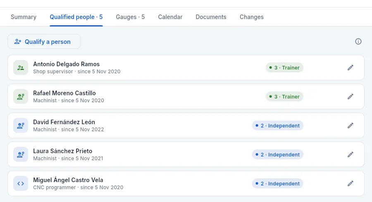
Task: Edit Miguel Ángel Castro Vela with pencil icon
Action: pyautogui.click(x=351, y=183)
